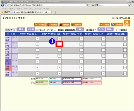
Task: Click the 4/14 (土) date cell
Action: pyautogui.click(x=8, y=62)
